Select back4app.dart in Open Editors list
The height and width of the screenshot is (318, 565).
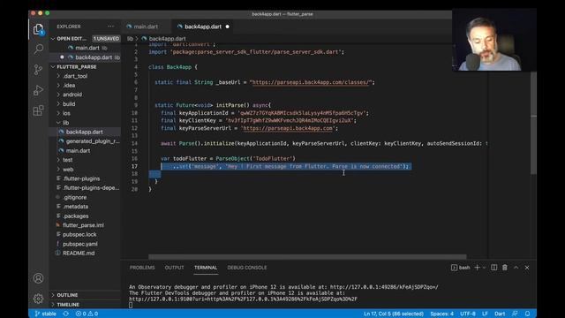point(94,57)
